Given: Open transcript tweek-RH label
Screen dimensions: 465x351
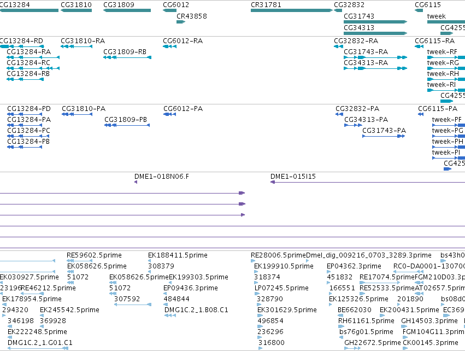Looking at the screenshot, I should [x=443, y=74].
